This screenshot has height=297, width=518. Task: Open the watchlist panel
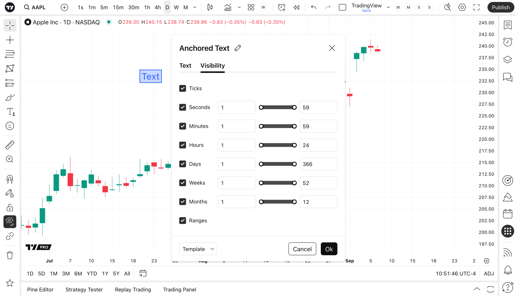click(508, 25)
